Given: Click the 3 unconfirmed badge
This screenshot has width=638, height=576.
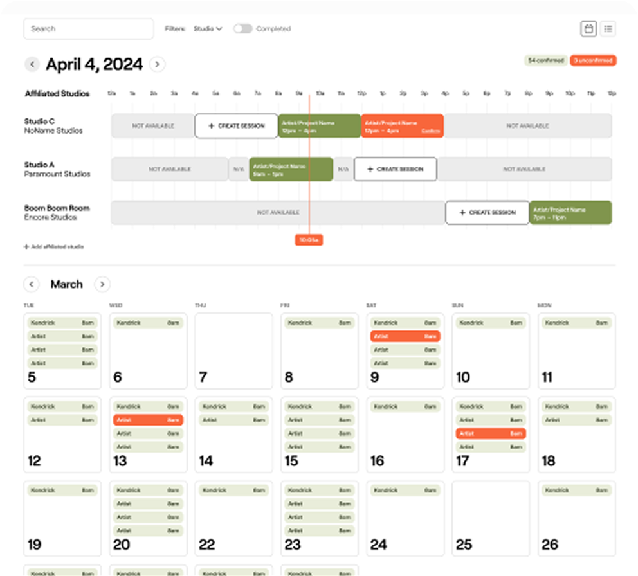Looking at the screenshot, I should coord(593,60).
